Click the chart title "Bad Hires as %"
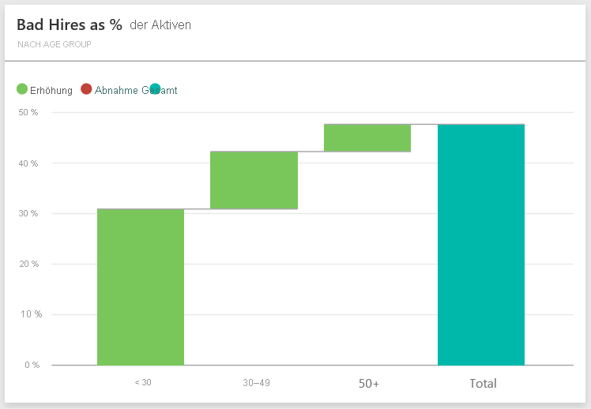Screen dimensions: 591x409 70,24
